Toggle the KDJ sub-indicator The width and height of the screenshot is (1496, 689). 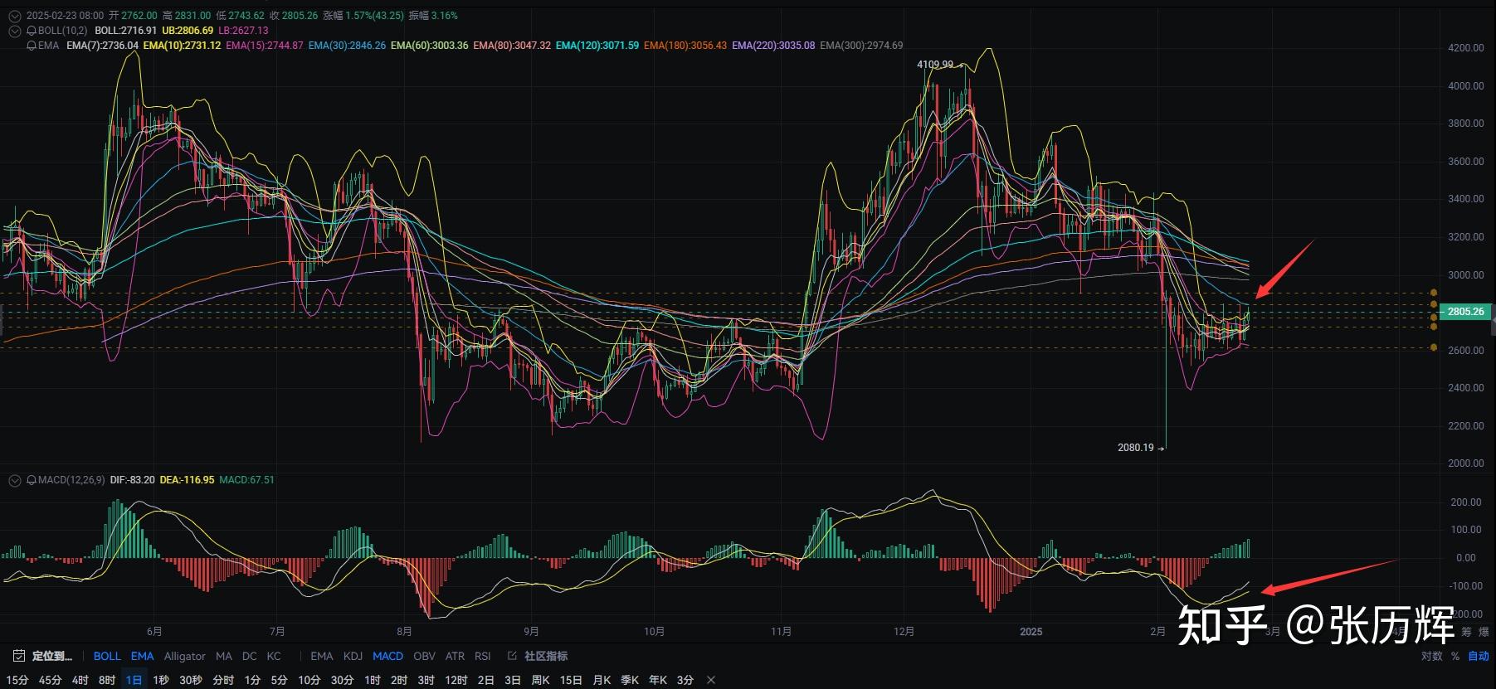[x=353, y=656]
